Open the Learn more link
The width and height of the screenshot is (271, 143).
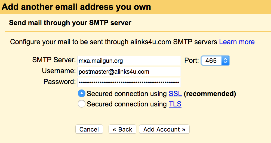pos(237,42)
